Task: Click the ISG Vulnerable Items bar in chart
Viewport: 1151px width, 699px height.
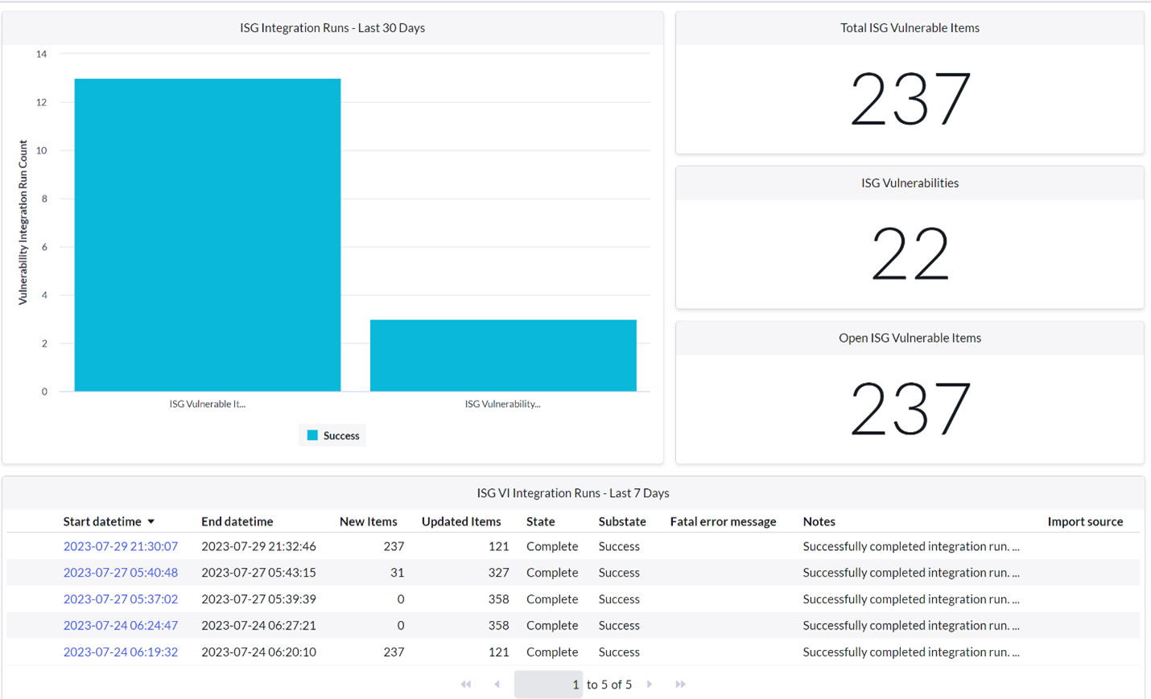Action: [207, 233]
